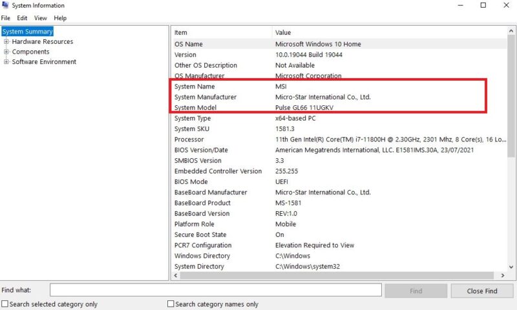The image size is (517, 310).
Task: Select System Summary in the tree
Action: (27, 32)
